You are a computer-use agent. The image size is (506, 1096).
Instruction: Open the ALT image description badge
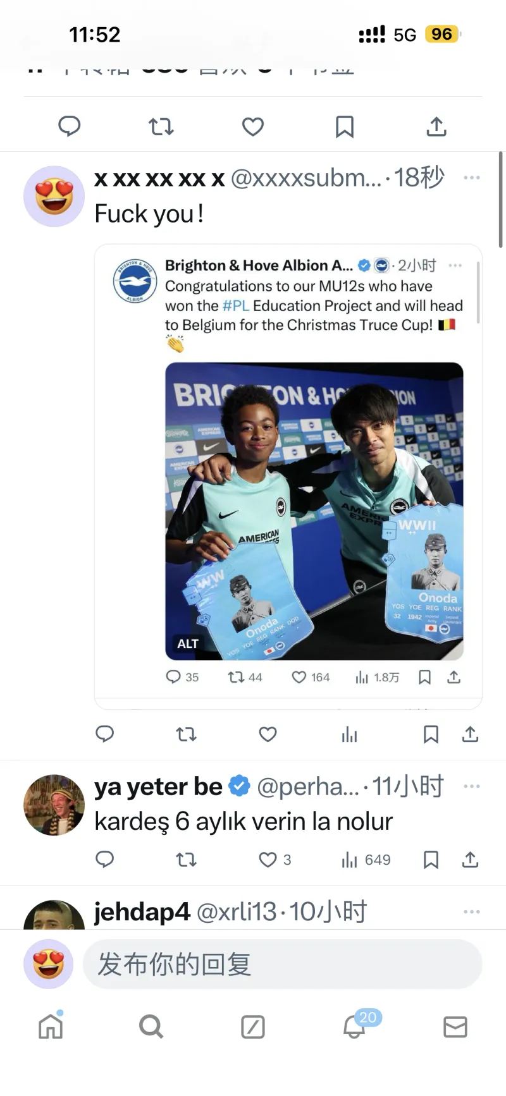click(x=188, y=643)
